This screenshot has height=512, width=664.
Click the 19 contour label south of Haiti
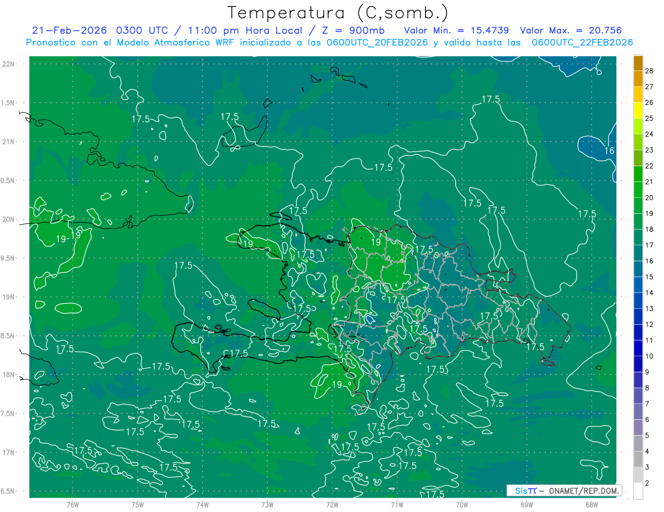pyautogui.click(x=337, y=384)
